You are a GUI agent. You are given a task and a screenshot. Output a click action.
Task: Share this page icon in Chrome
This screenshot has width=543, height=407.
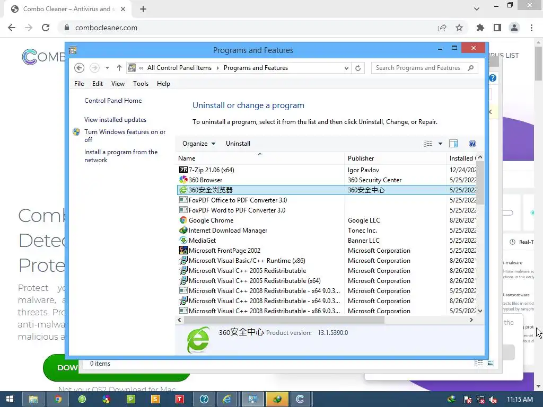pyautogui.click(x=442, y=28)
